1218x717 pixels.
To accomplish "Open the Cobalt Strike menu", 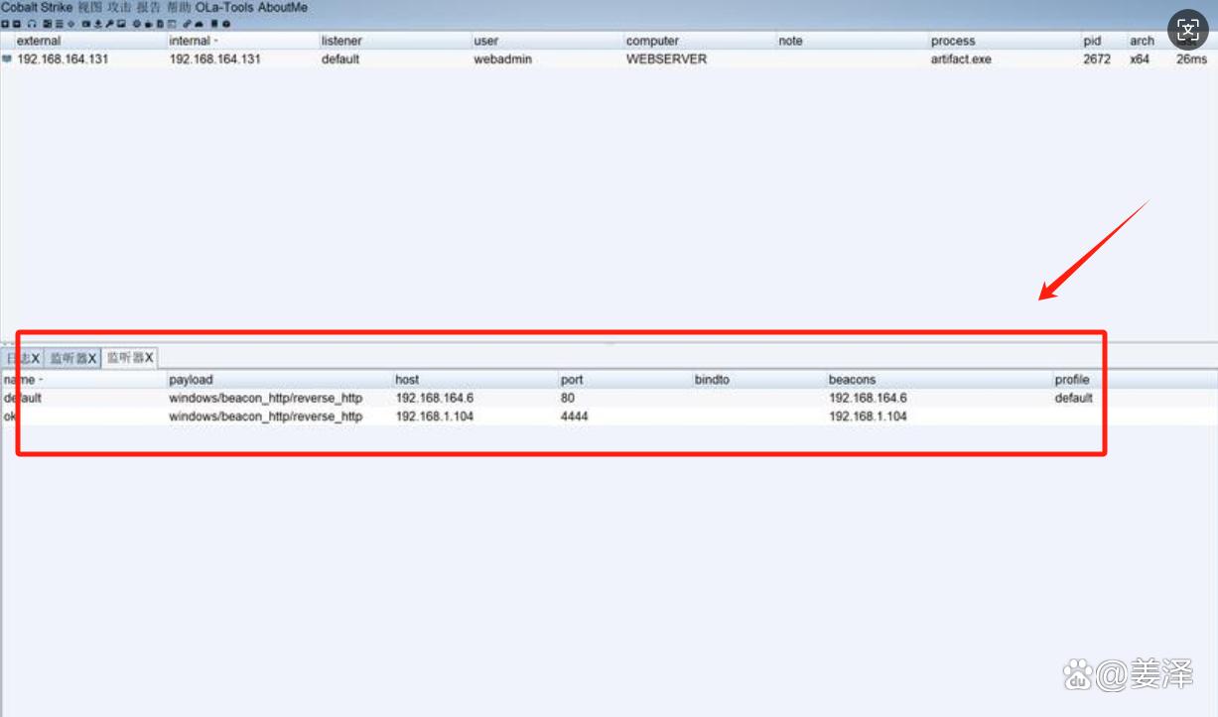I will click(x=37, y=7).
